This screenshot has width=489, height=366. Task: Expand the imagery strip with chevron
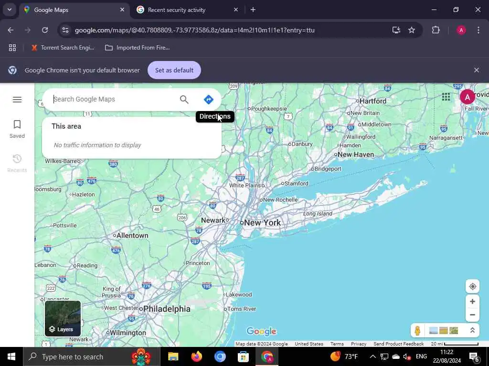(x=472, y=330)
